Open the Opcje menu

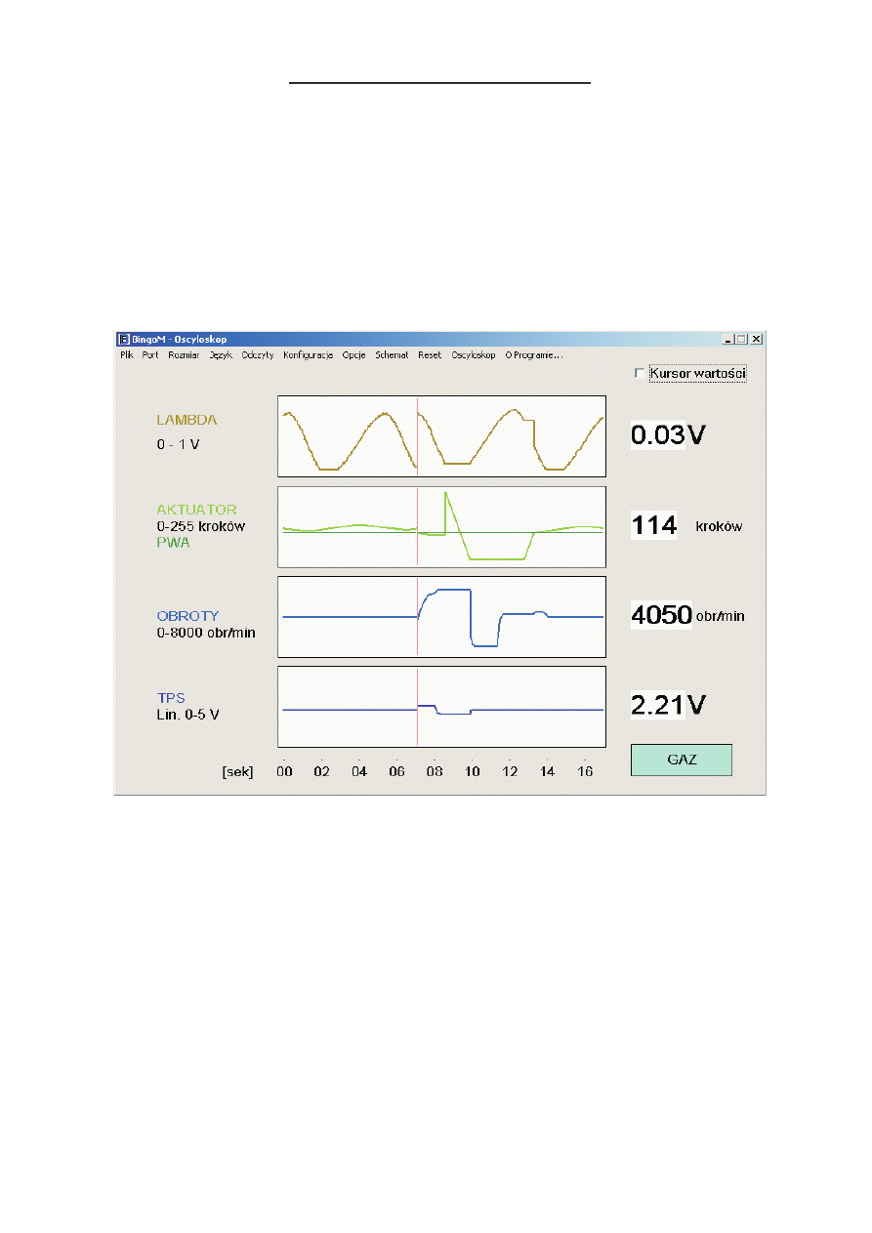click(x=353, y=355)
